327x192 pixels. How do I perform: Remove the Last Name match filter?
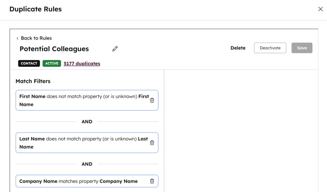[152, 143]
